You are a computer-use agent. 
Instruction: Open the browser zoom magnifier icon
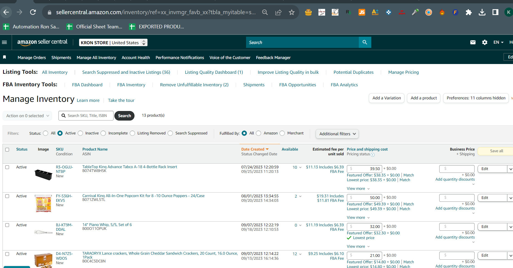265,12
